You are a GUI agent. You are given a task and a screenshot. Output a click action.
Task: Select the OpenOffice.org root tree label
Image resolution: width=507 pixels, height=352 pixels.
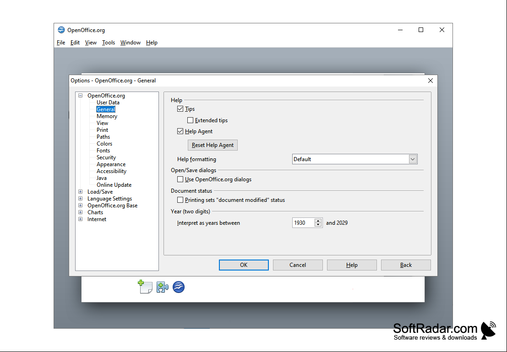(106, 96)
